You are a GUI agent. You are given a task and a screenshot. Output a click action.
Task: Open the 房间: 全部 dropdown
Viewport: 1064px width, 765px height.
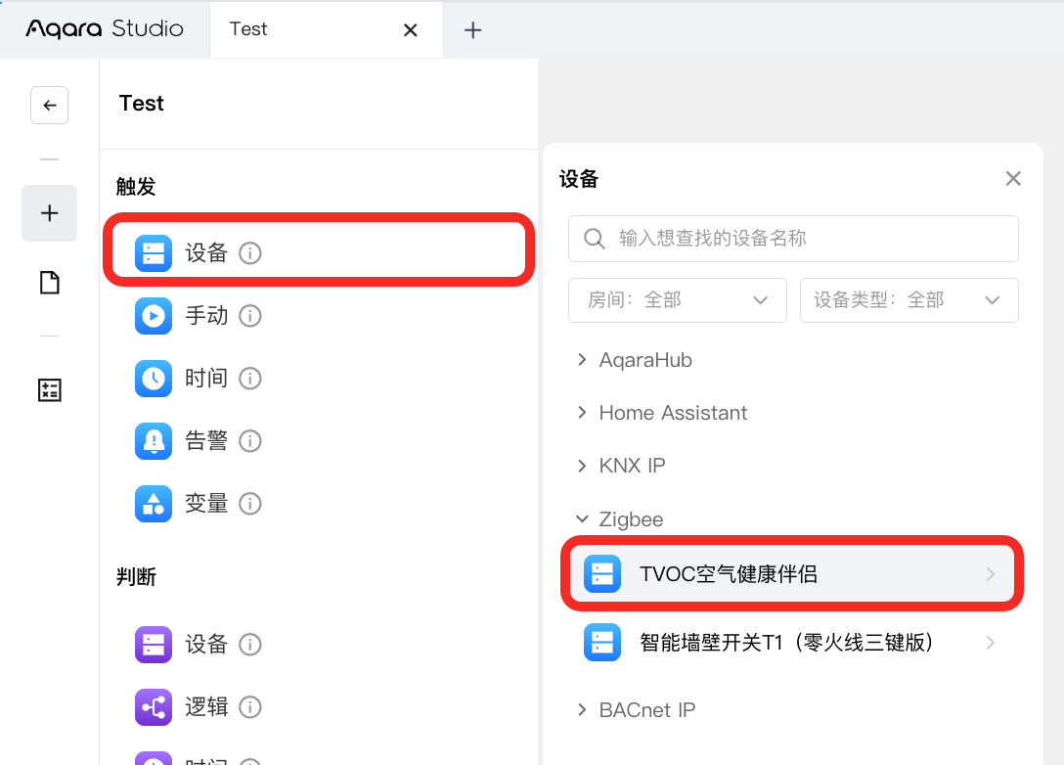(677, 300)
